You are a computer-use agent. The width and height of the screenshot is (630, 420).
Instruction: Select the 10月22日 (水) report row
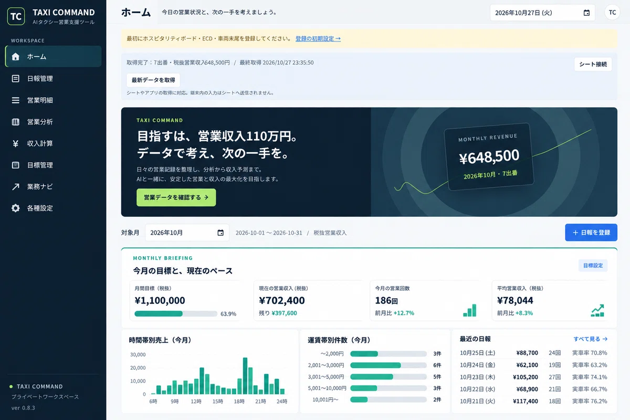pyautogui.click(x=533, y=389)
